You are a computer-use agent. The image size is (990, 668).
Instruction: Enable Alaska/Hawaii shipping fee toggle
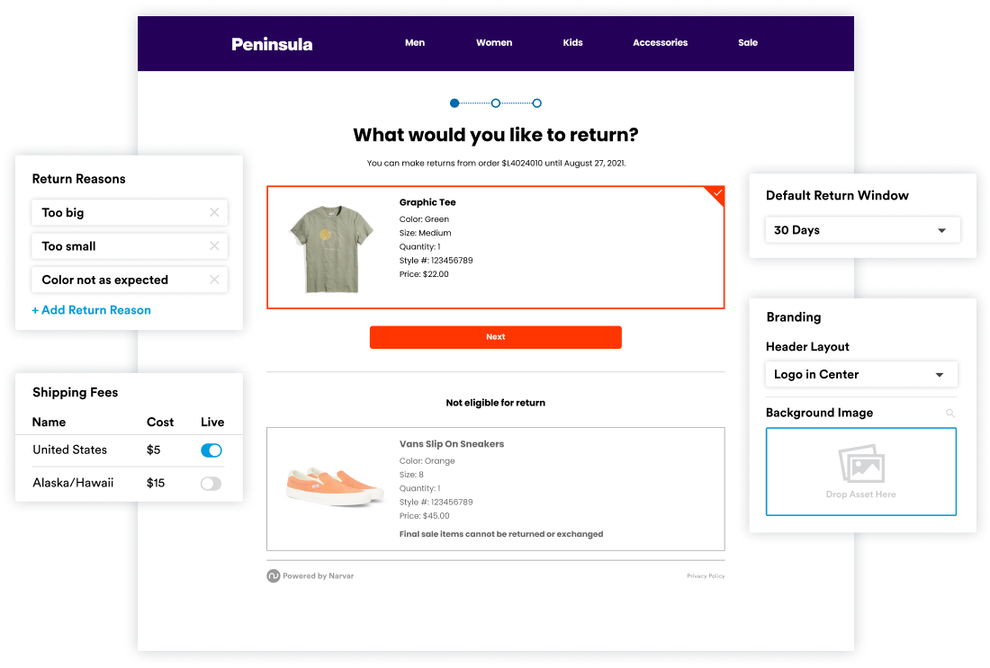pyautogui.click(x=211, y=484)
